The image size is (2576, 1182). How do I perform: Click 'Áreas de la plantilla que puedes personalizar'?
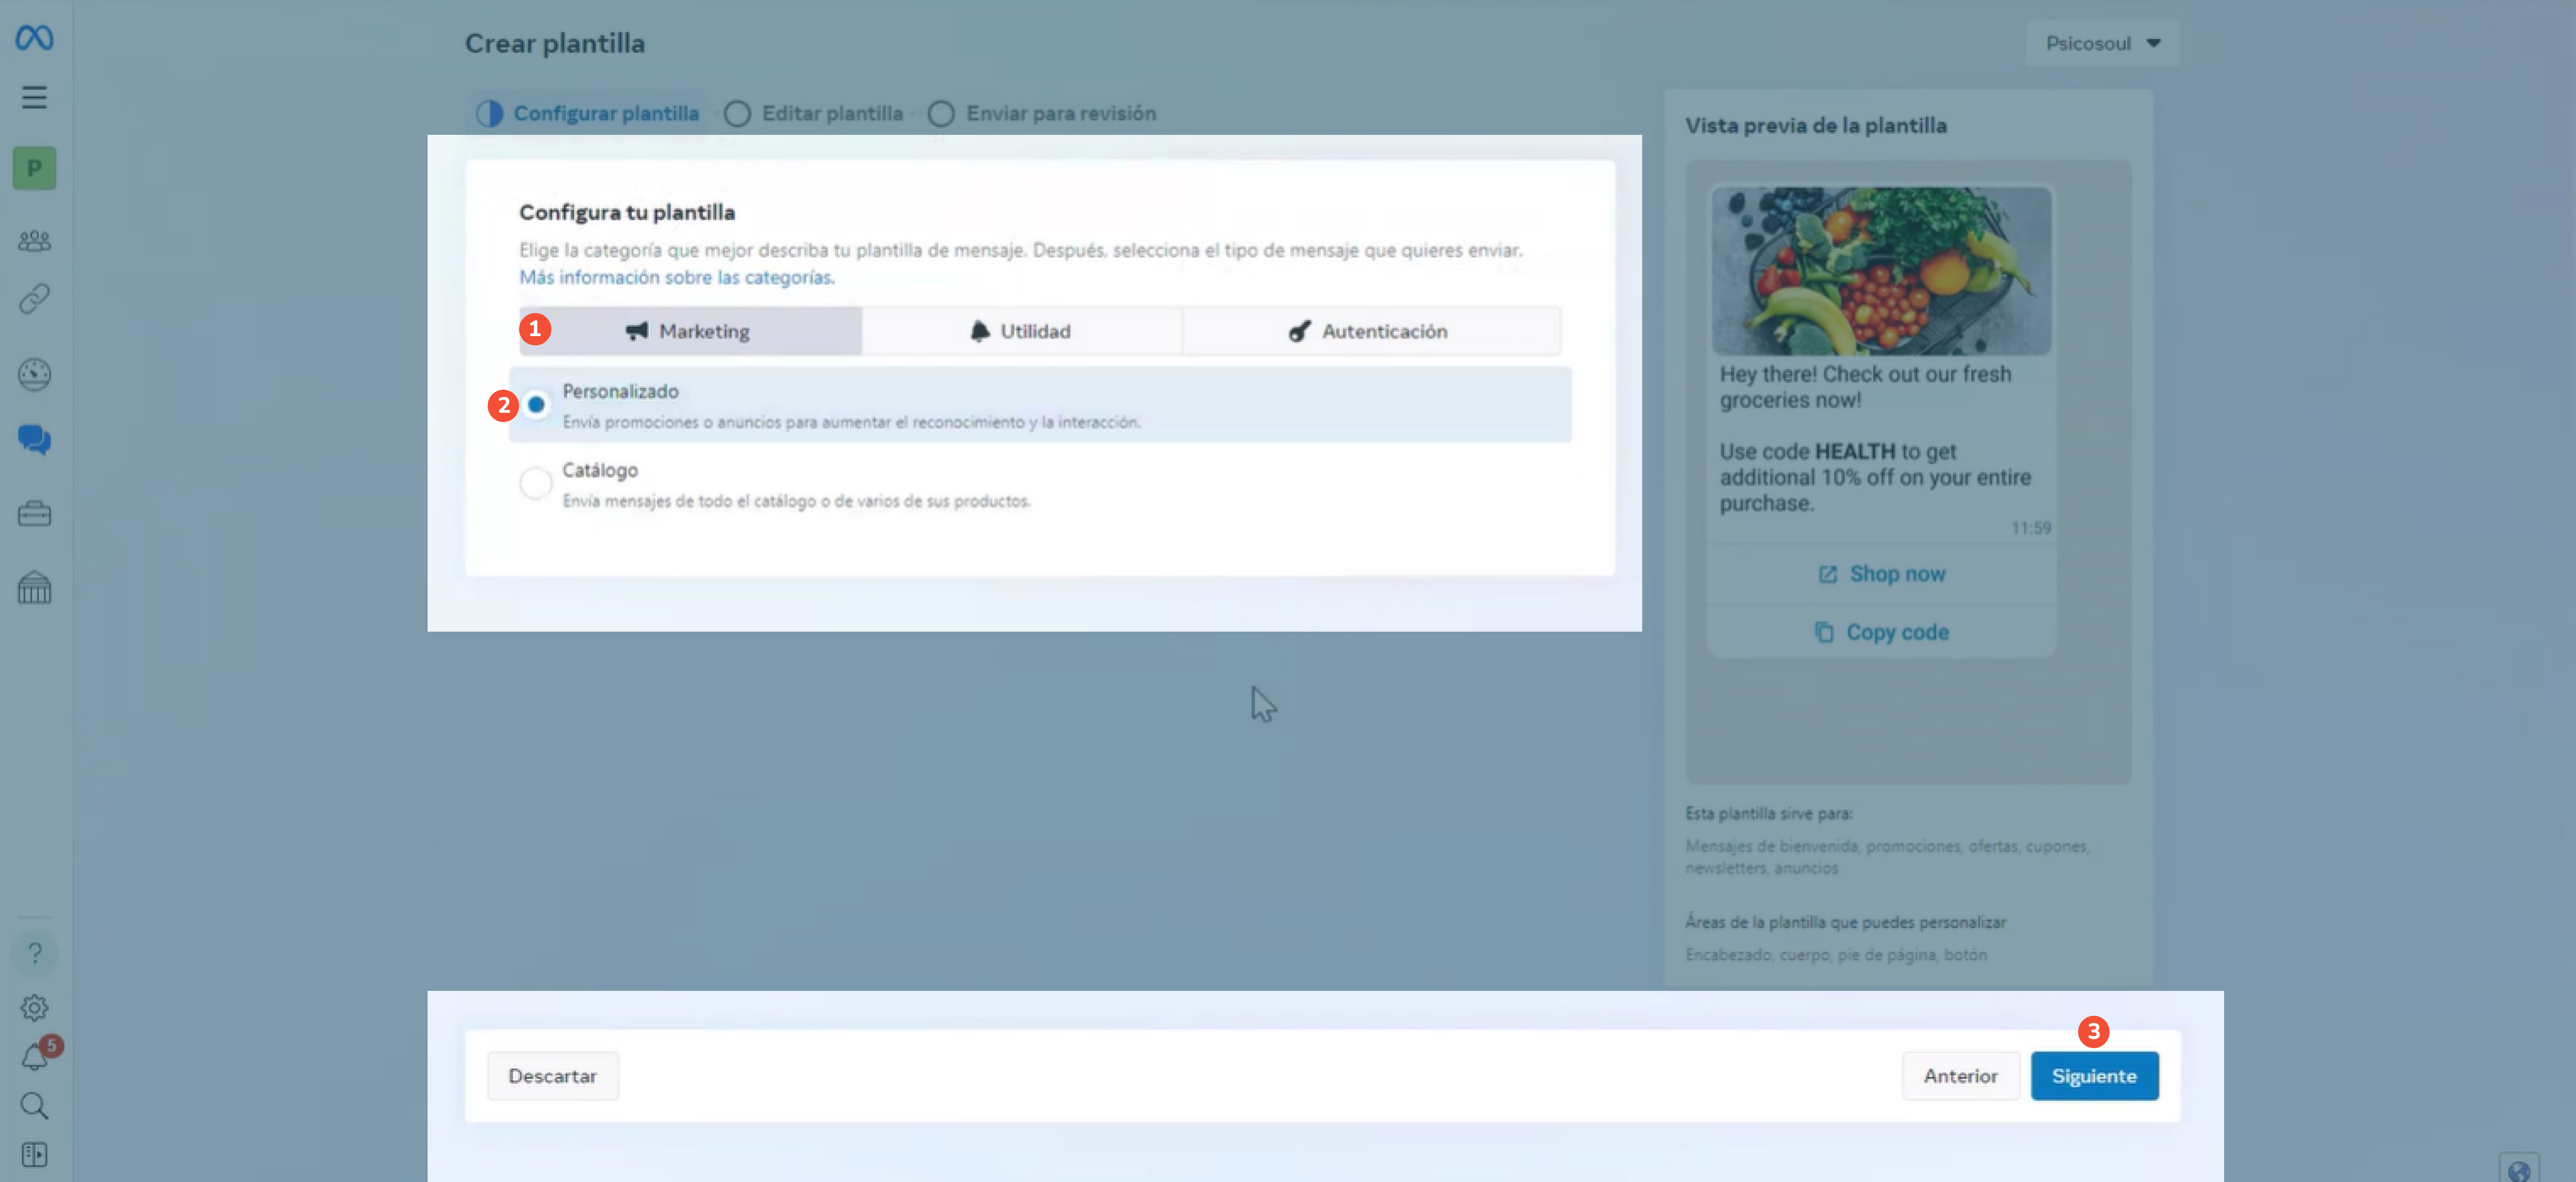[x=1845, y=922]
